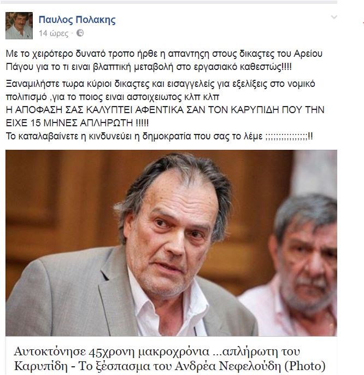364x375 pixels.
Task: Click the headline line mentioning Ανδρέα Νεφελούδη
Action: (169, 366)
